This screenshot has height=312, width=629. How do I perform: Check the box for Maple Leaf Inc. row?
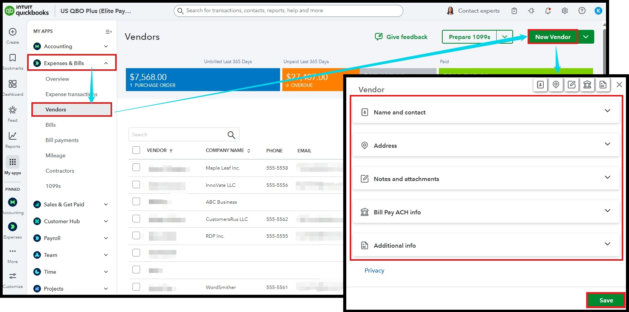[x=136, y=168]
